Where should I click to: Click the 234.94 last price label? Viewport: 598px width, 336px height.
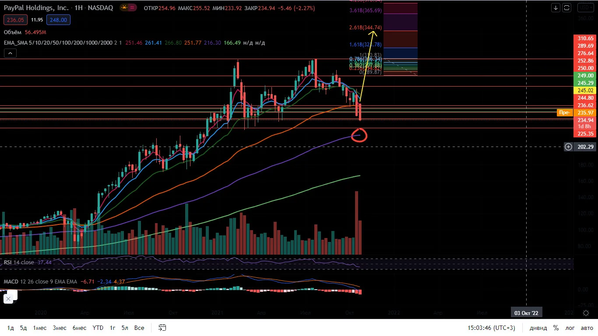coord(586,120)
